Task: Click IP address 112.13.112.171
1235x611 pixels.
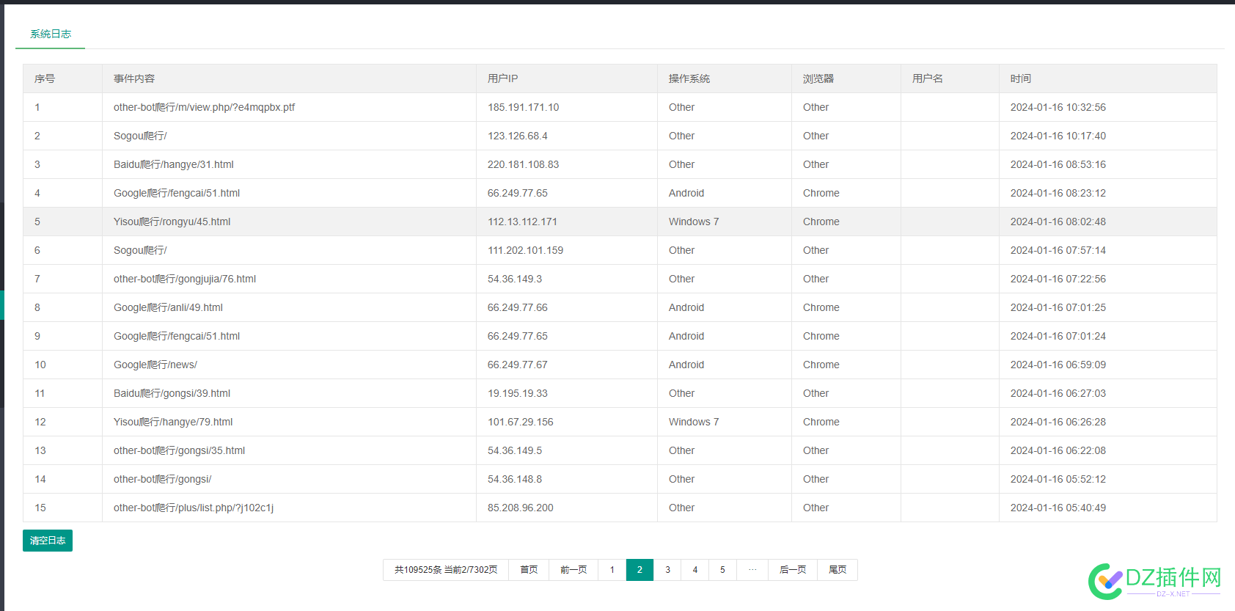Action: click(522, 222)
